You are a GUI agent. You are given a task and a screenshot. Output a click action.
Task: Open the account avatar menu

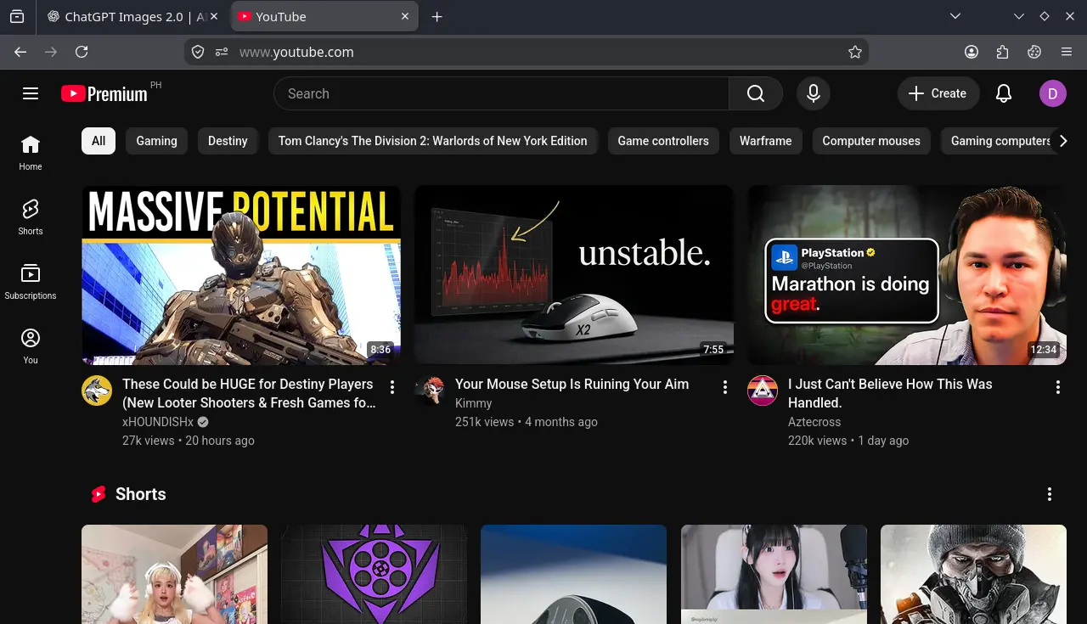tap(1053, 93)
